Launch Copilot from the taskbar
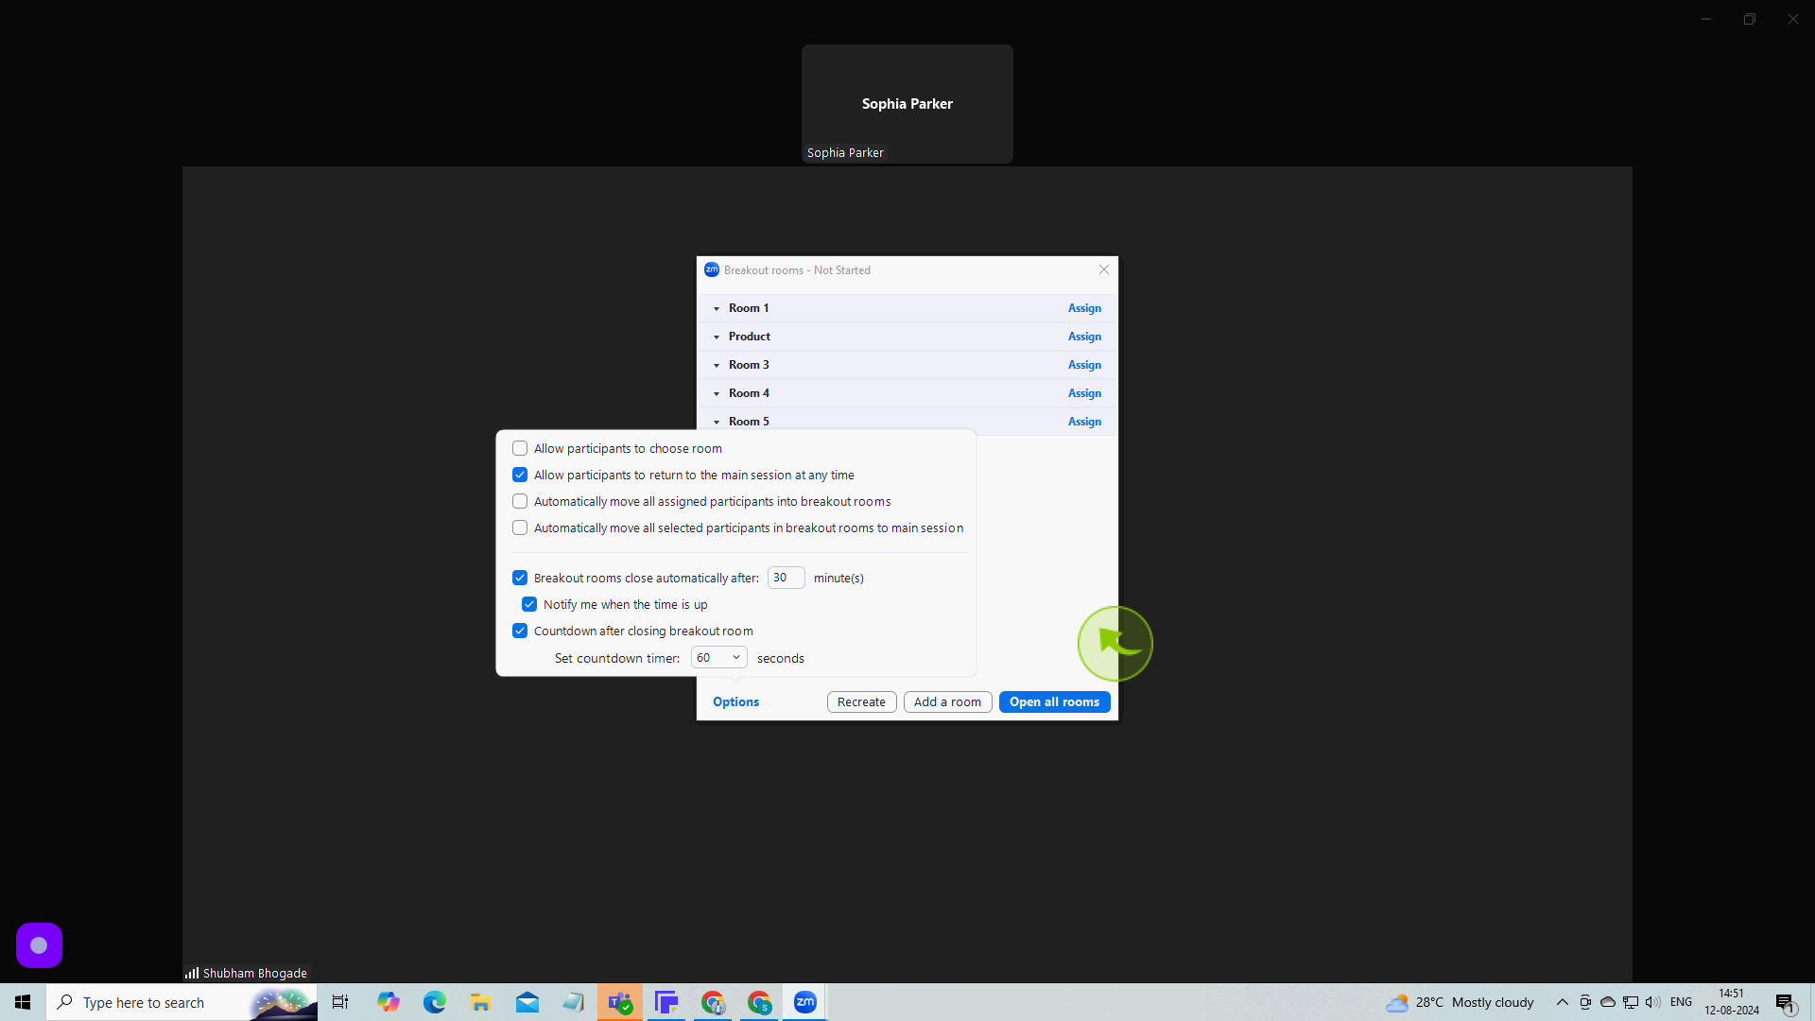This screenshot has height=1021, width=1815. 388,1002
